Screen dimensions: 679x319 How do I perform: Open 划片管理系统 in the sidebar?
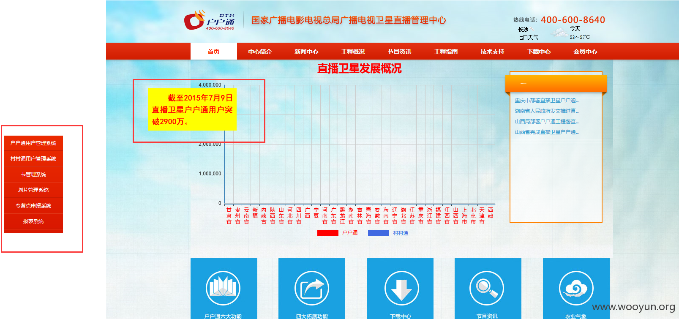click(x=33, y=190)
